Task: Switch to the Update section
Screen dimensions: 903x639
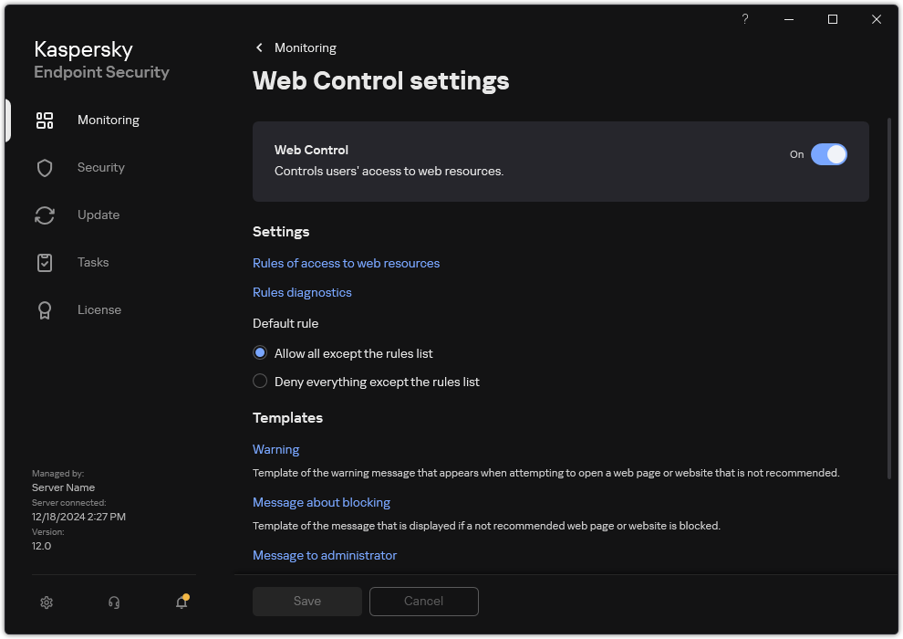Action: pyautogui.click(x=98, y=215)
